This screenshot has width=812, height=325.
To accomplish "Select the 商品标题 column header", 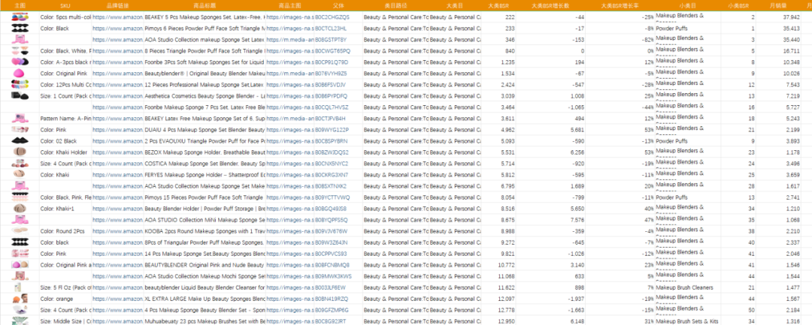I will pyautogui.click(x=205, y=6).
